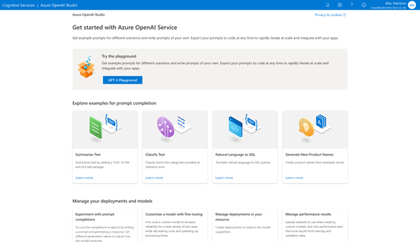Screen dimensions: 420x242
Task: Click the playground orange box illustration
Action: pyautogui.click(x=86, y=67)
